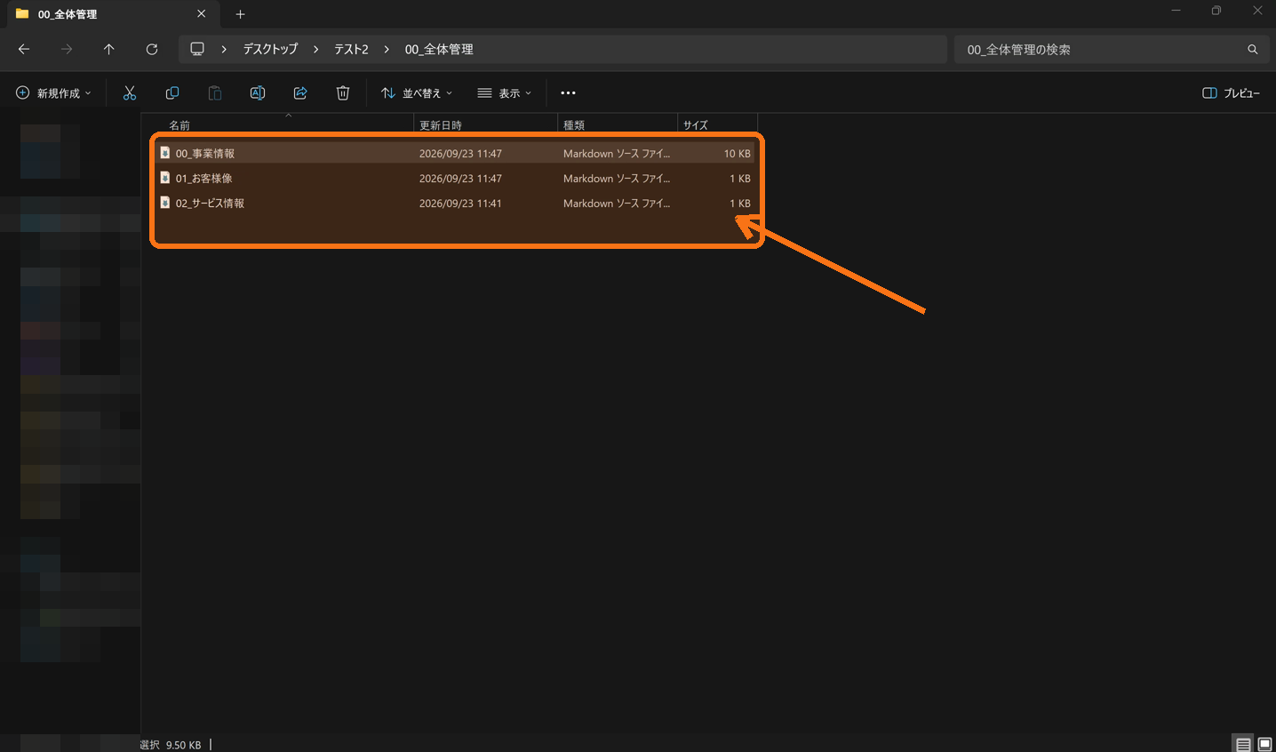The image size is (1276, 752).
Task: Go back with the left arrow
Action: [x=24, y=50]
